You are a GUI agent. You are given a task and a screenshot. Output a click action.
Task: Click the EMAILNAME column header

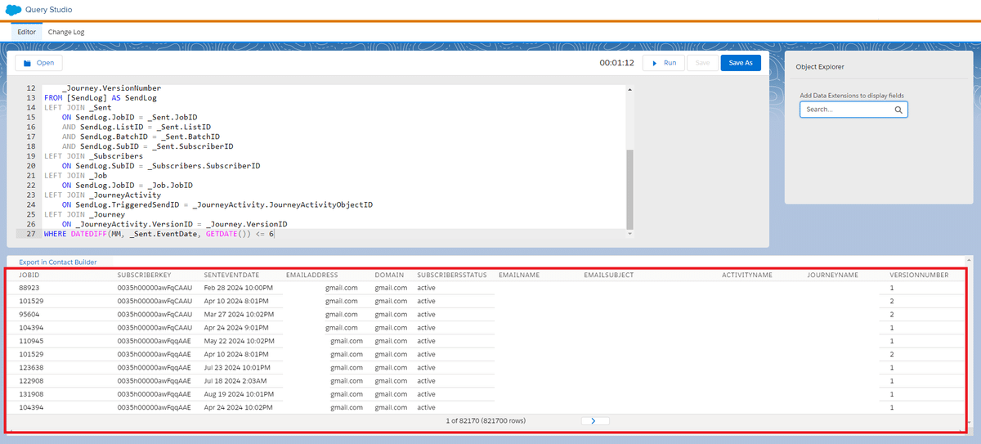[519, 276]
